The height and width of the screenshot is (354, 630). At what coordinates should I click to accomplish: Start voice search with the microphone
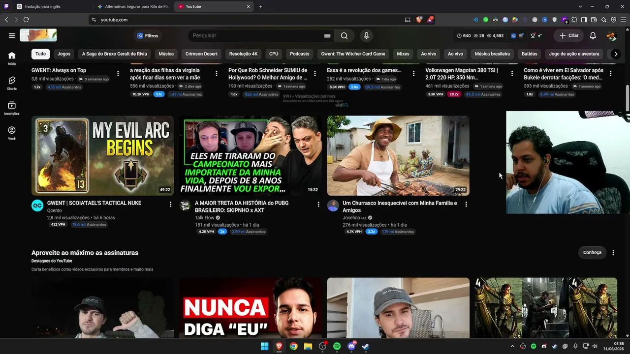tap(366, 35)
